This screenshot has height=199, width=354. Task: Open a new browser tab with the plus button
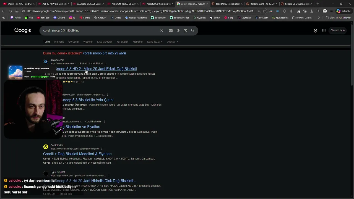318,4
